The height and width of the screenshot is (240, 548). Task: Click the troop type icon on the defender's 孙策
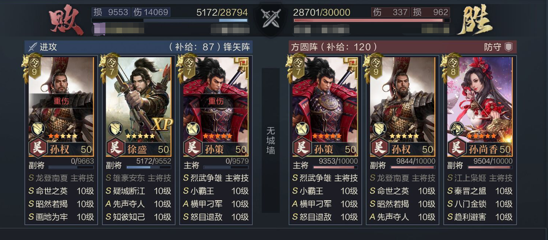click(x=301, y=129)
